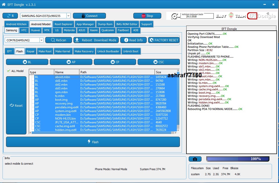Click the Size column header
The width and height of the screenshot is (279, 183).
(x=166, y=72)
